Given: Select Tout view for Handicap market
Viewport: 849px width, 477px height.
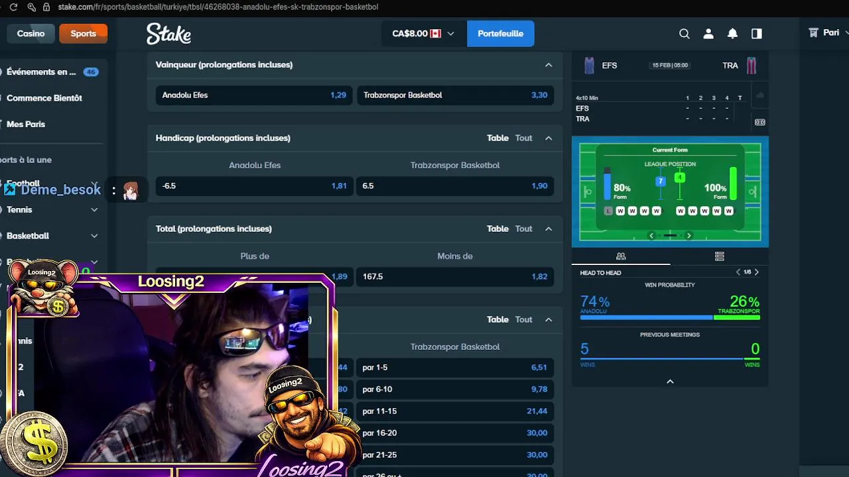Looking at the screenshot, I should click(x=524, y=138).
